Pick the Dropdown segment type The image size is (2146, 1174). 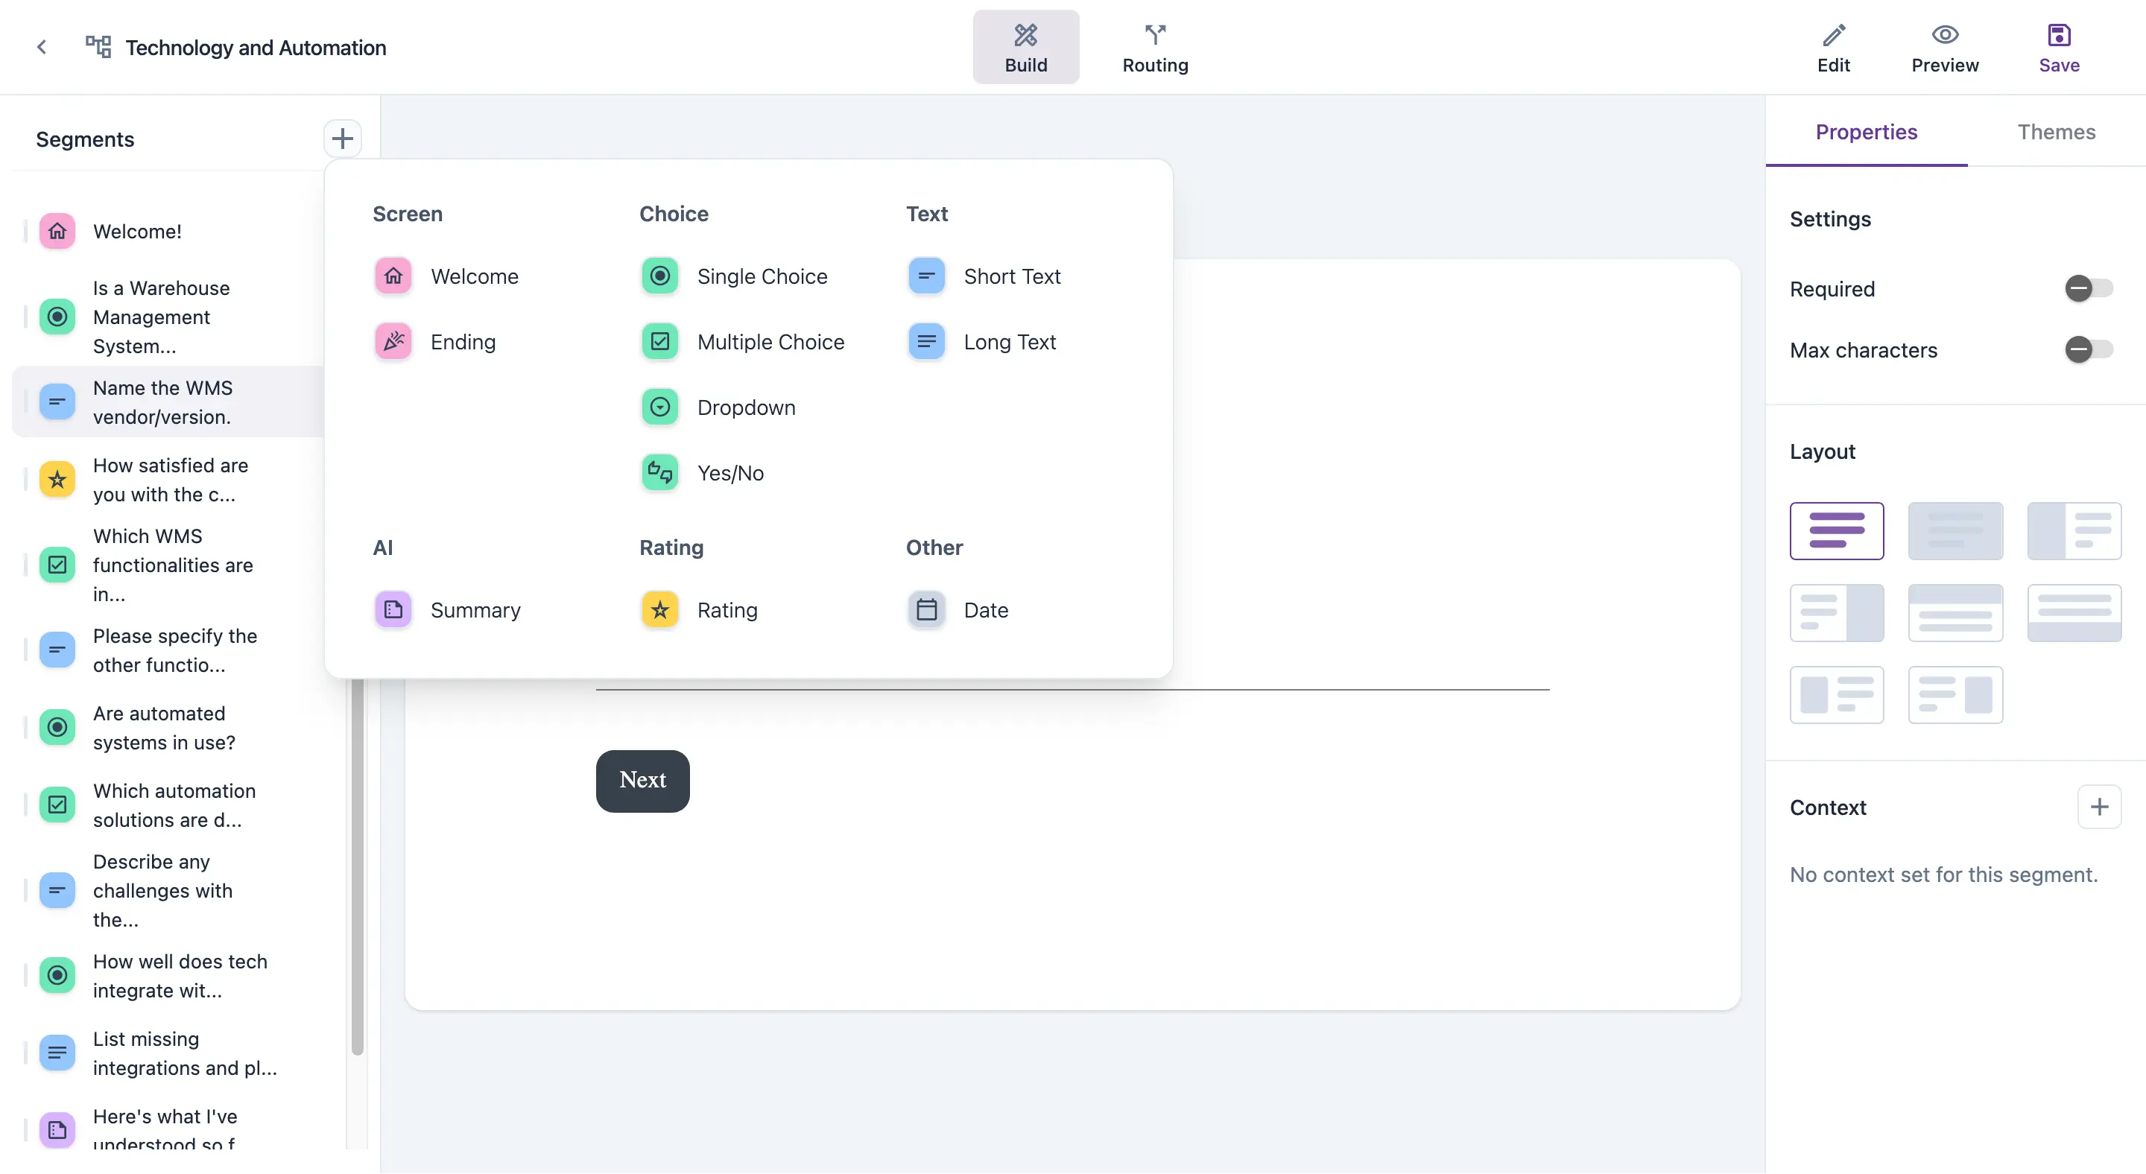[718, 408]
